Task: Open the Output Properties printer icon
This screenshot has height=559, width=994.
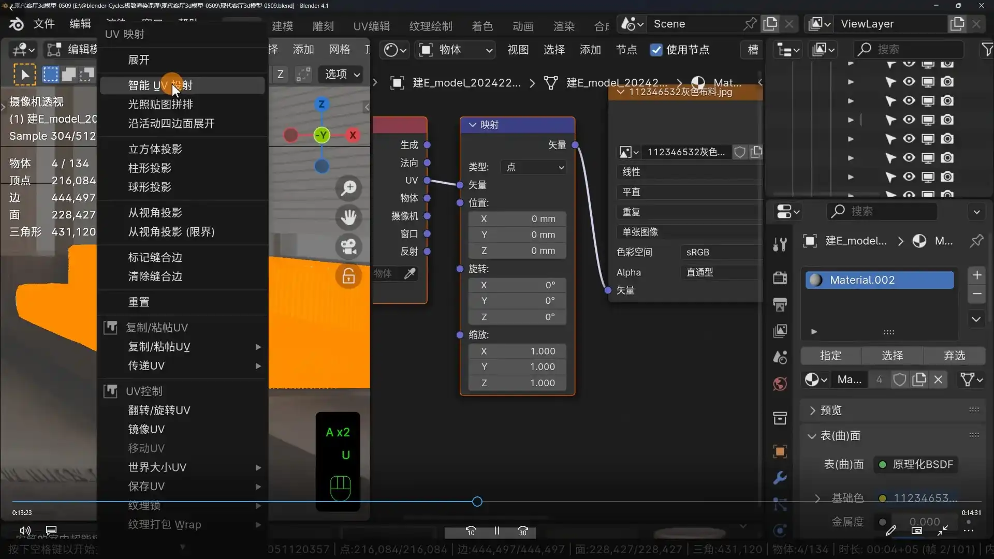Action: click(x=780, y=305)
